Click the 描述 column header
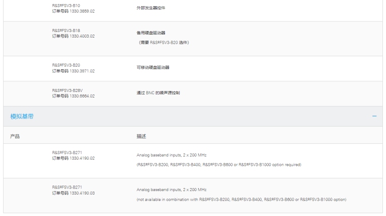This screenshot has height=216, width=386. [141, 136]
